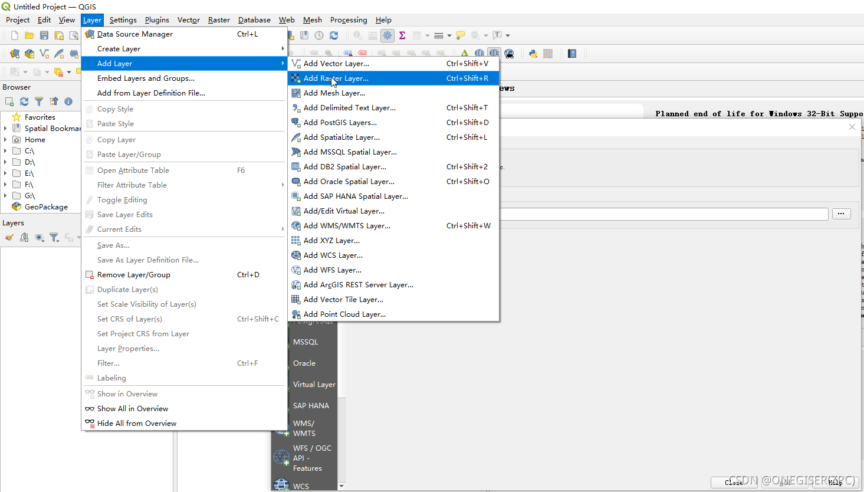Open the measure tool dropdown arrow
The width and height of the screenshot is (864, 492).
pos(449,35)
